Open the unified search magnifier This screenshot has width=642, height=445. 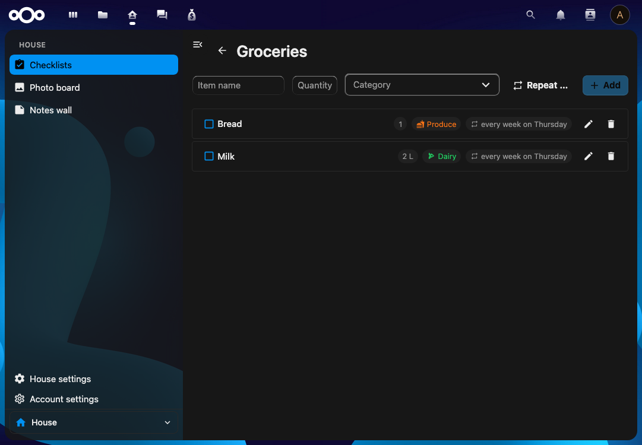pyautogui.click(x=530, y=15)
